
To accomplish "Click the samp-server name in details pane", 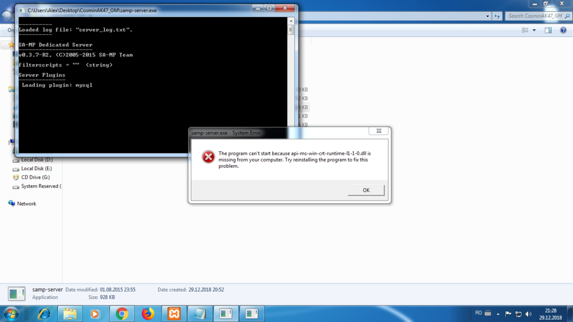I will (48, 289).
